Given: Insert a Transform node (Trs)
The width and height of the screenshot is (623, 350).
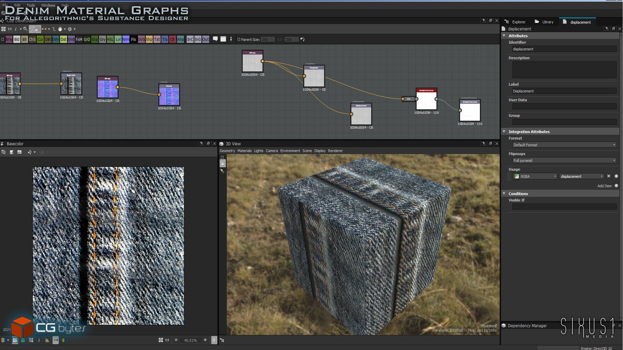Looking at the screenshot, I should tap(165, 40).
